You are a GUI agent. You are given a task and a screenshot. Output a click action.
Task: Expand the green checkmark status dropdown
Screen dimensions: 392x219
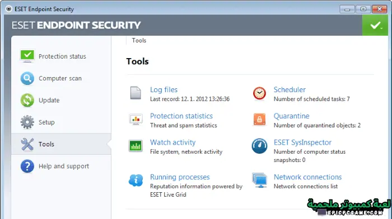(x=375, y=25)
